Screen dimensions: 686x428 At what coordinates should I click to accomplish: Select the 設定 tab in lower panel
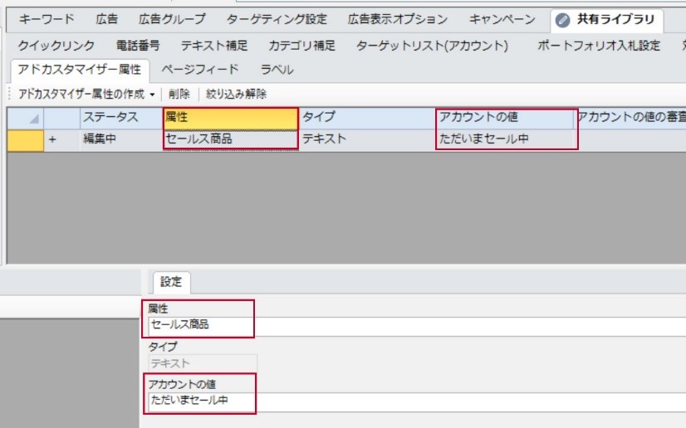(x=171, y=282)
